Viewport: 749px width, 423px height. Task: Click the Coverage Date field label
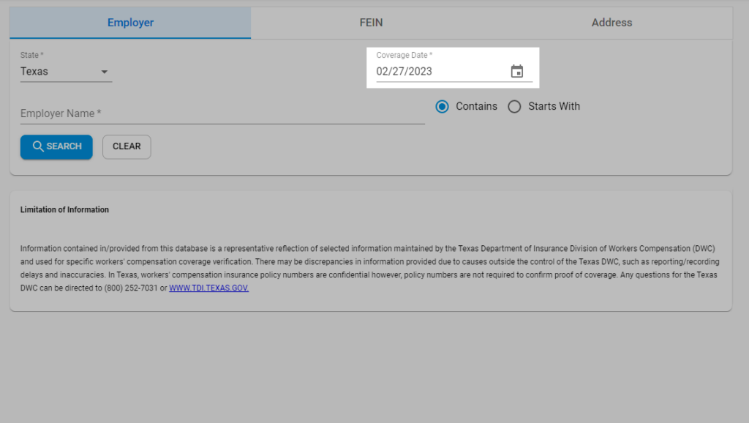coord(404,55)
